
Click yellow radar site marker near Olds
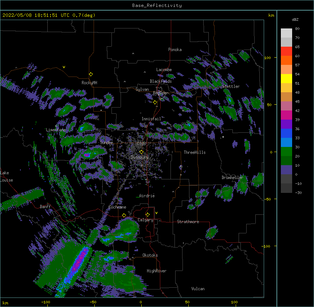141,152
